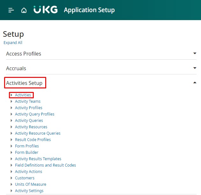Expand the triangle beside Activities

11,95
